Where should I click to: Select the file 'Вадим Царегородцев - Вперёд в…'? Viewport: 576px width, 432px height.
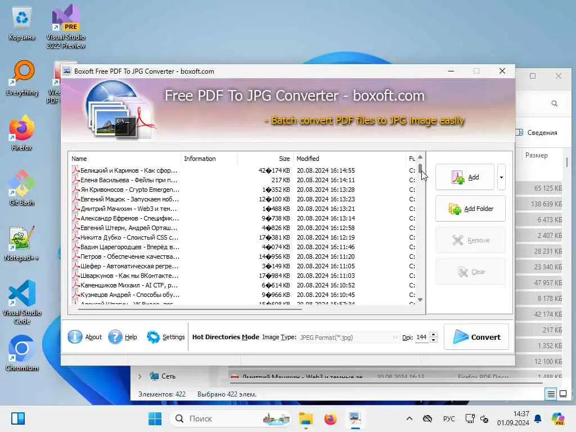(x=130, y=247)
